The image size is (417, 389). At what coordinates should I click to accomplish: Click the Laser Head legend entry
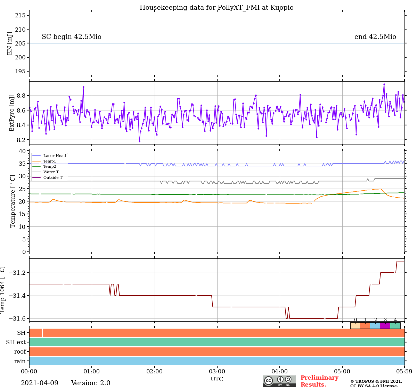[x=49, y=156]
